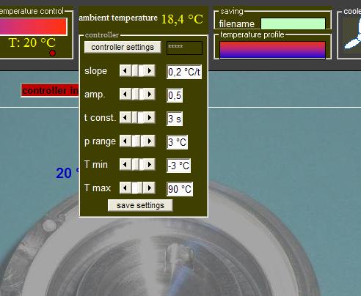361x296 pixels.
Task: Click the slope label
Action: point(96,71)
